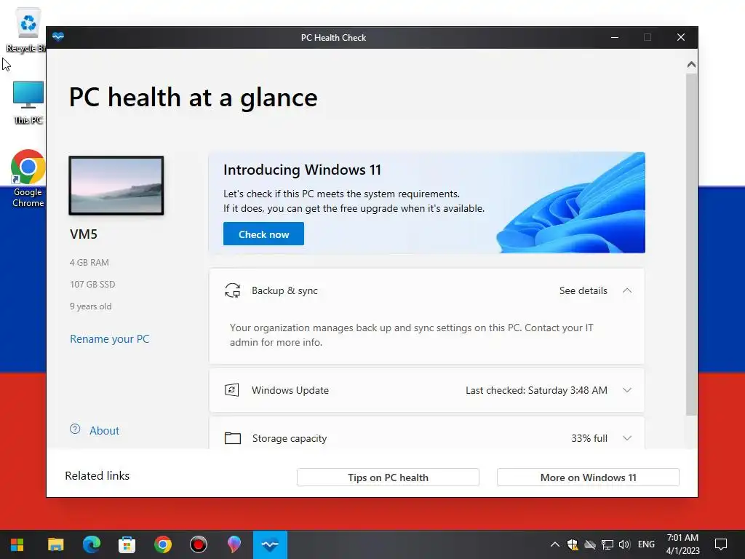Image resolution: width=745 pixels, height=559 pixels.
Task: Open the About link
Action: click(104, 431)
